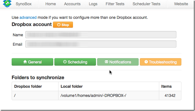Focus the Name input field
The height and width of the screenshot is (111, 195).
click(x=101, y=35)
